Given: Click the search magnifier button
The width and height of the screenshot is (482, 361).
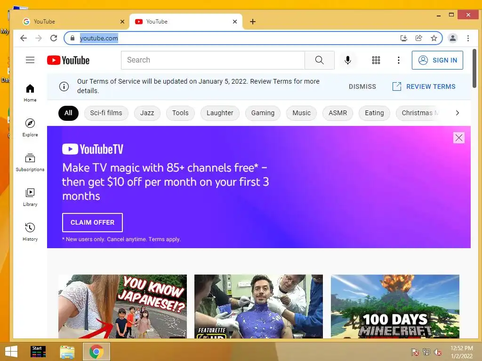Looking at the screenshot, I should (320, 60).
